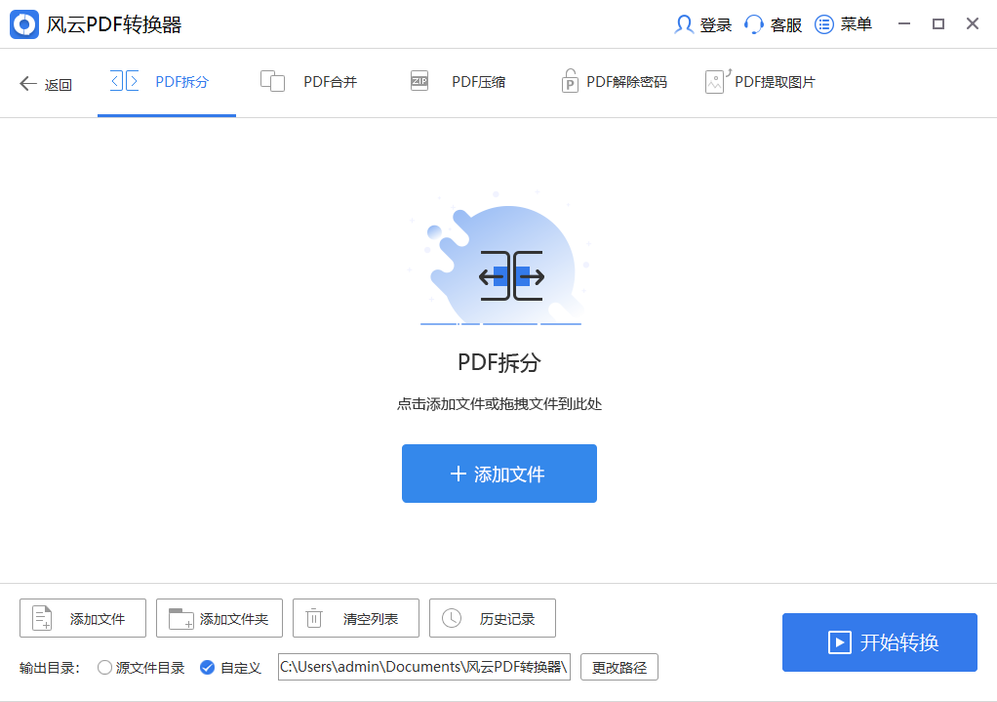This screenshot has width=997, height=702.
Task: Click 开始转换 start conversion button
Action: (x=879, y=642)
